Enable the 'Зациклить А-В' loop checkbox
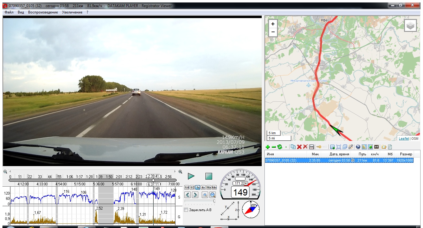 coord(186,210)
